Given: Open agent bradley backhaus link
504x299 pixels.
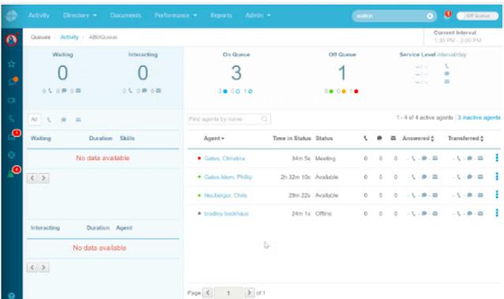Looking at the screenshot, I should pyautogui.click(x=226, y=214).
